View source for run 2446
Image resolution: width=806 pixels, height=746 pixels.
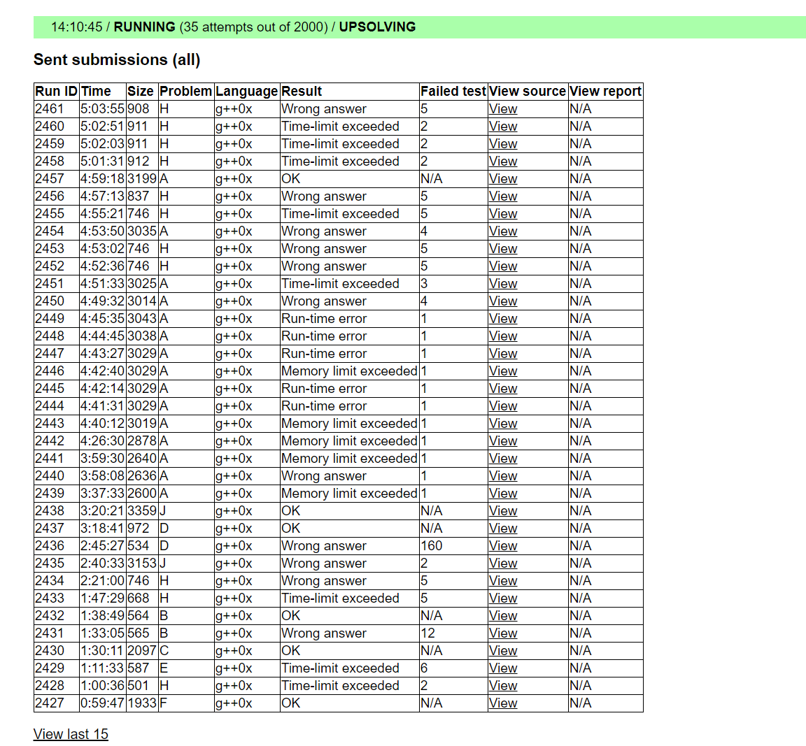(503, 371)
